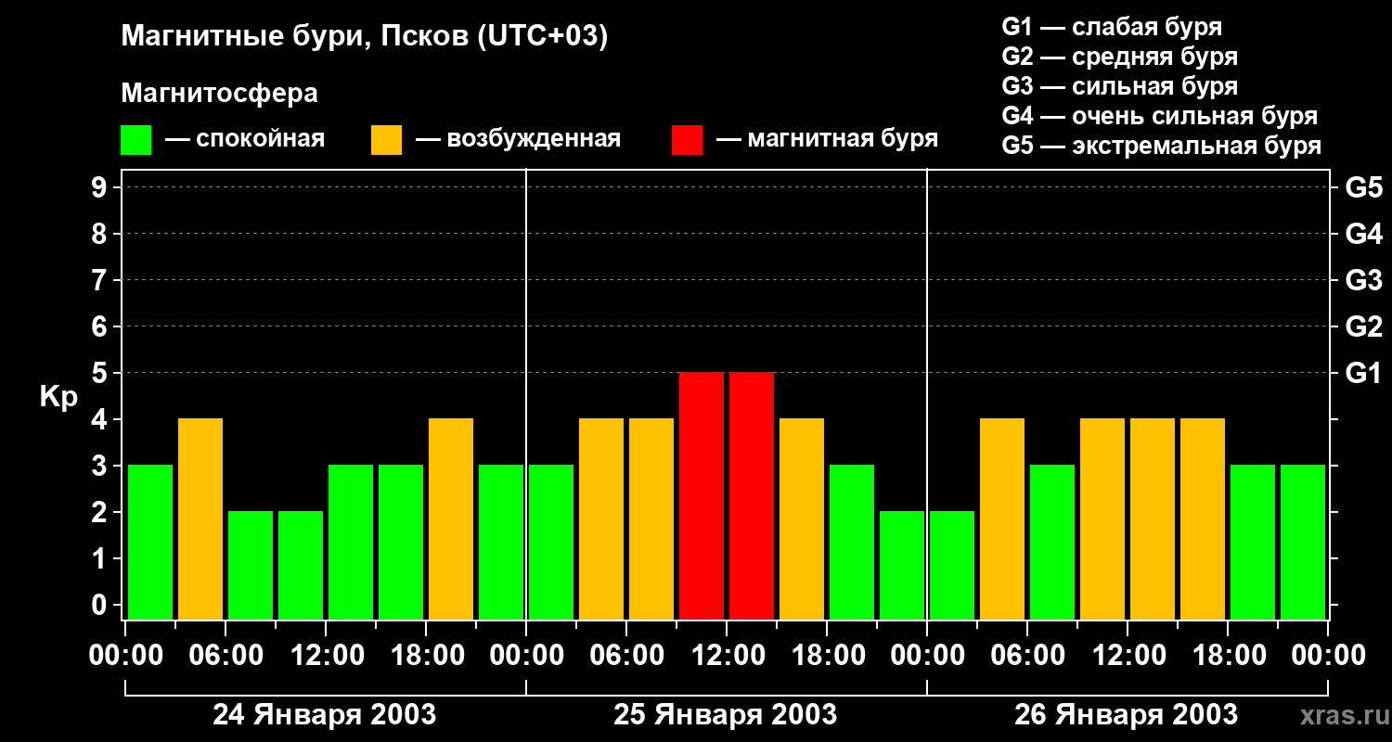Select the chart title 'Магнитные бури, Псков (UTC+03)'
Image resolution: width=1392 pixels, height=742 pixels.
(365, 37)
